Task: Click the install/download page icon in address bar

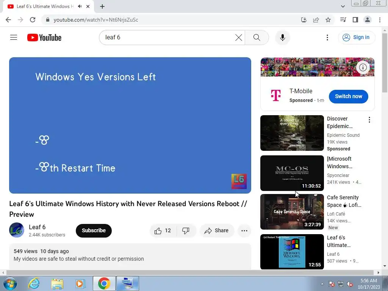Action: pyautogui.click(x=304, y=20)
